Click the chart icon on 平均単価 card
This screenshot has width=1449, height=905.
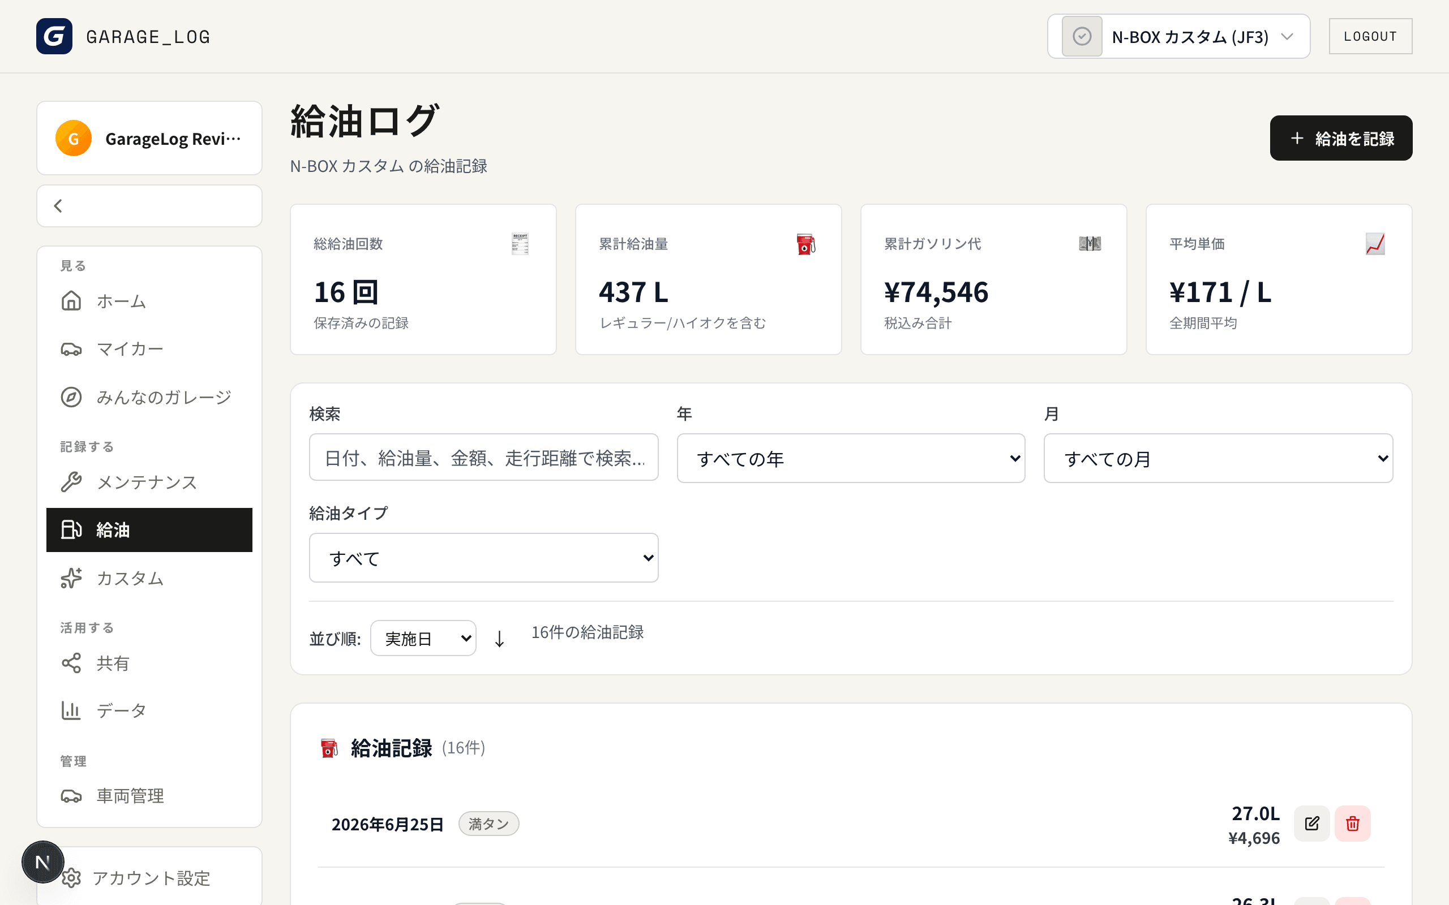click(1375, 244)
